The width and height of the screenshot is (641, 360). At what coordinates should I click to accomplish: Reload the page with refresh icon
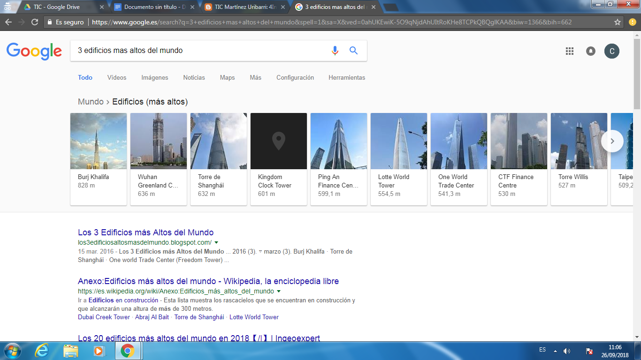35,22
